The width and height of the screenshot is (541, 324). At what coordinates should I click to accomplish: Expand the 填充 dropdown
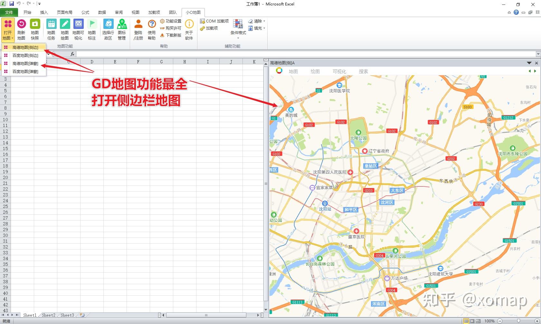tap(257, 28)
